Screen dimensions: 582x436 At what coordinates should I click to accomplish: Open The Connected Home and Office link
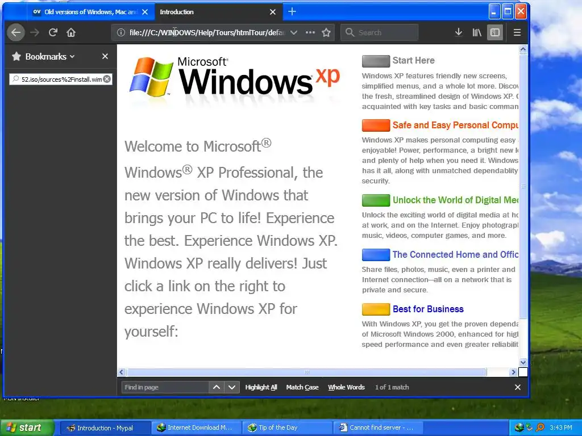pyautogui.click(x=455, y=255)
